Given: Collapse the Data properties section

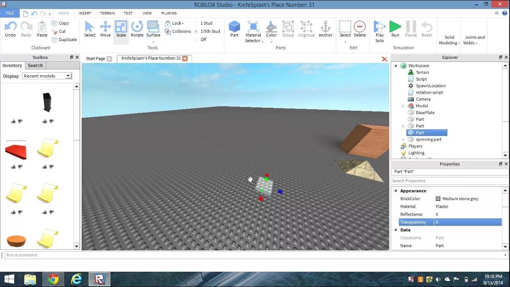Looking at the screenshot, I should tap(396, 230).
